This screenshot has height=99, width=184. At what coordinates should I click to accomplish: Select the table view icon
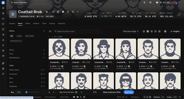coord(159,31)
